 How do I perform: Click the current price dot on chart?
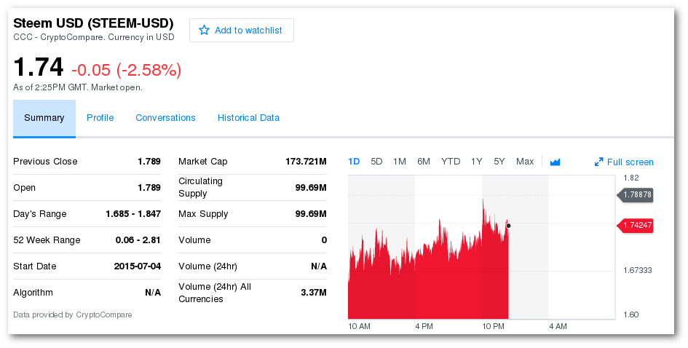coord(508,226)
